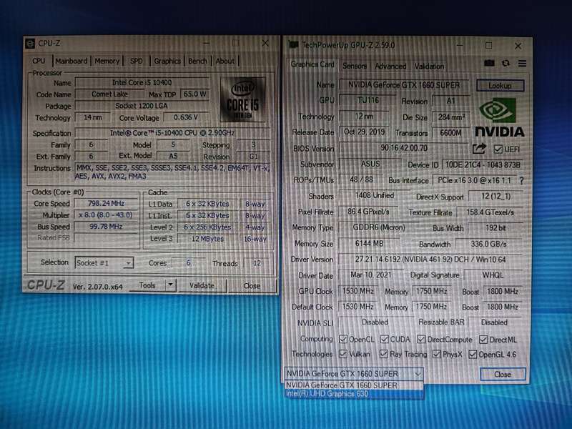Toggle the Vulkan checkbox
Viewport: 572px width, 429px height.
click(343, 354)
